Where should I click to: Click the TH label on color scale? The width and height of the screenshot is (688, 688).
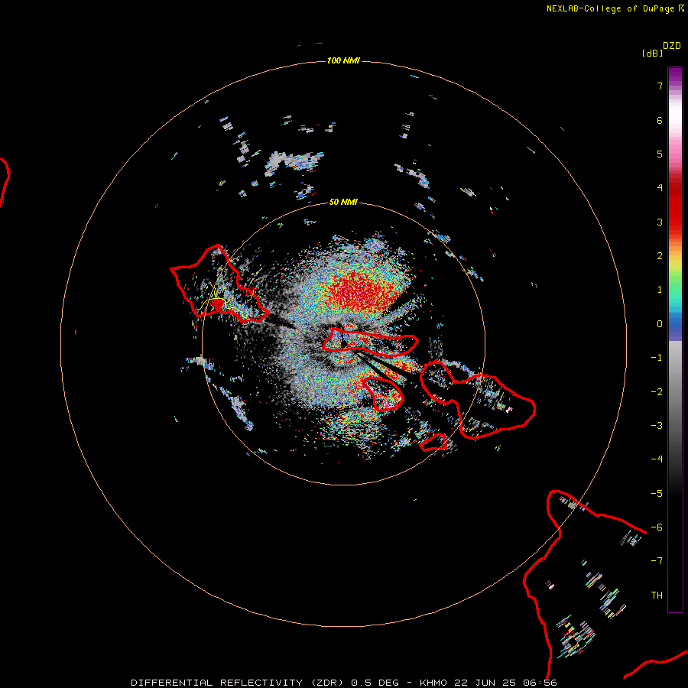tap(657, 596)
